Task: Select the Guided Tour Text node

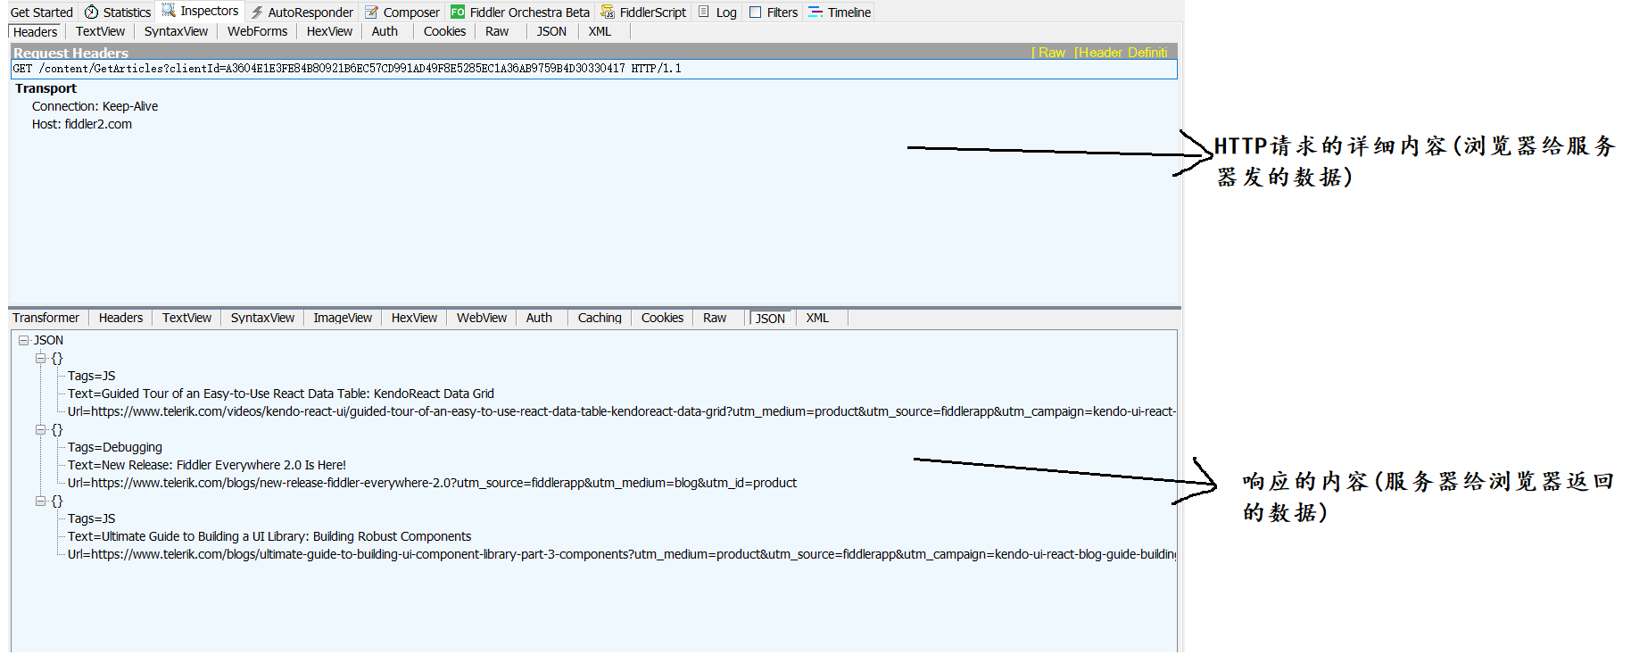Action: coord(281,394)
